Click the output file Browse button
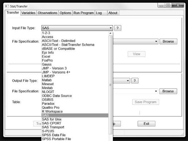This screenshot has height=141, width=188. (x=168, y=91)
